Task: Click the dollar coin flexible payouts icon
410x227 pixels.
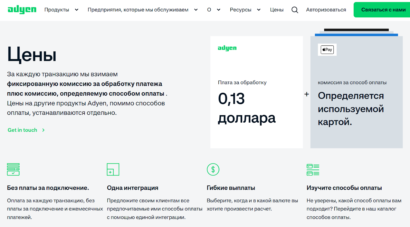Action: click(213, 169)
